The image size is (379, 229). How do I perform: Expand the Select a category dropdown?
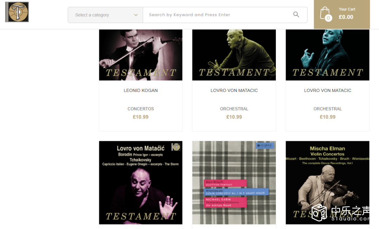pyautogui.click(x=105, y=15)
